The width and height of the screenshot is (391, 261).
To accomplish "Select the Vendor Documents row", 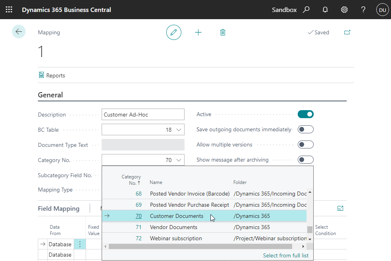I will (173, 227).
